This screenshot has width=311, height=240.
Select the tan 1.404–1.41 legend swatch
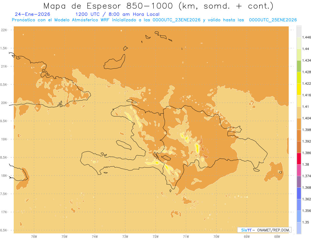pyautogui.click(x=299, y=112)
